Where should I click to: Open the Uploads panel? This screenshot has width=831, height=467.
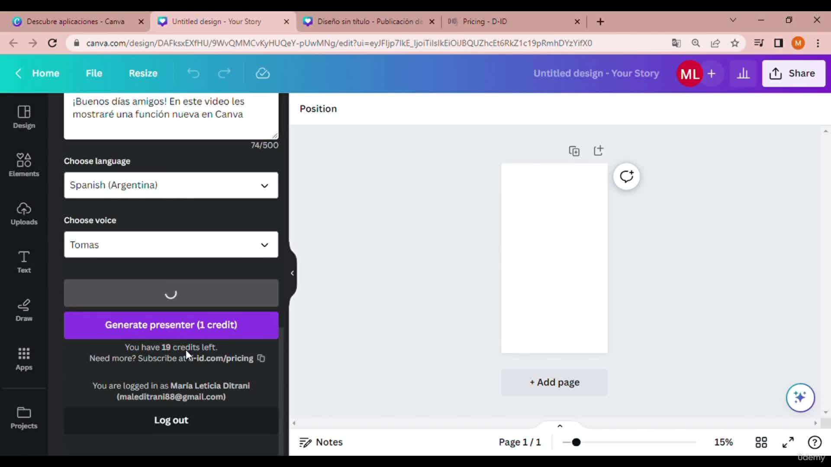(24, 214)
